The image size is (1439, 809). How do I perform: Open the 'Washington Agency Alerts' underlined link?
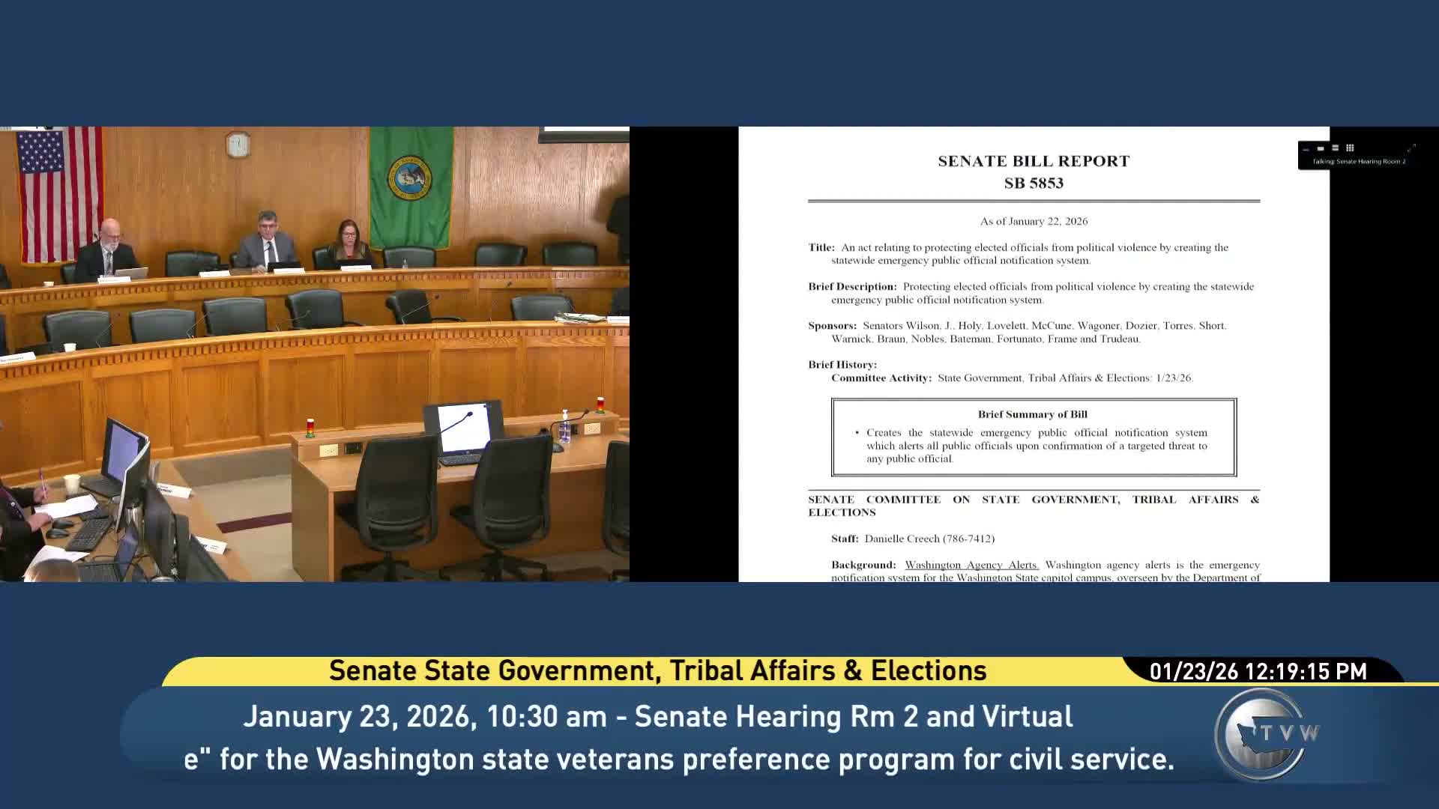click(x=971, y=565)
